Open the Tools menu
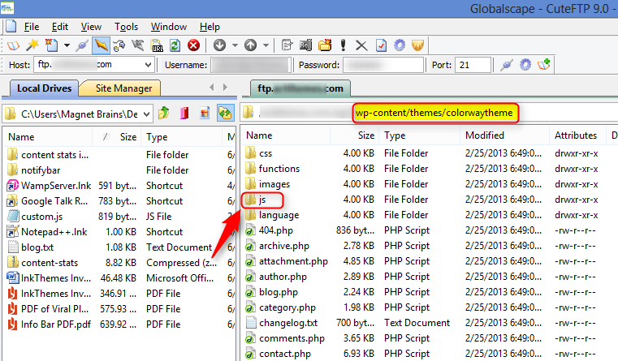 coord(126,27)
